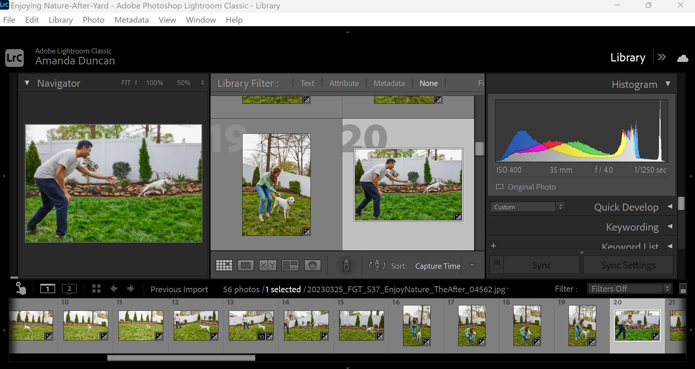This screenshot has height=369, width=695.
Task: Toggle sort direction A-Z icon
Action: click(x=377, y=265)
